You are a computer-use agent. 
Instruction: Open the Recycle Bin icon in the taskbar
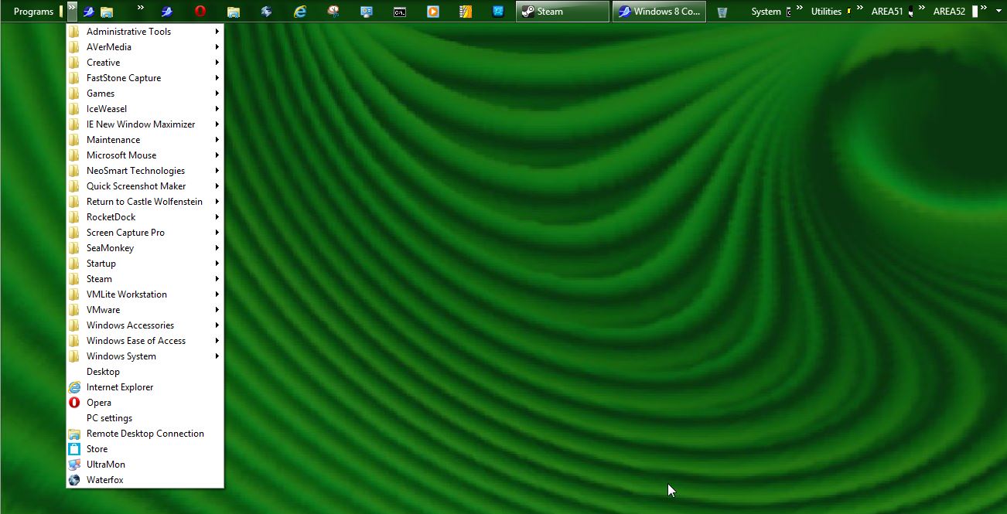point(722,12)
